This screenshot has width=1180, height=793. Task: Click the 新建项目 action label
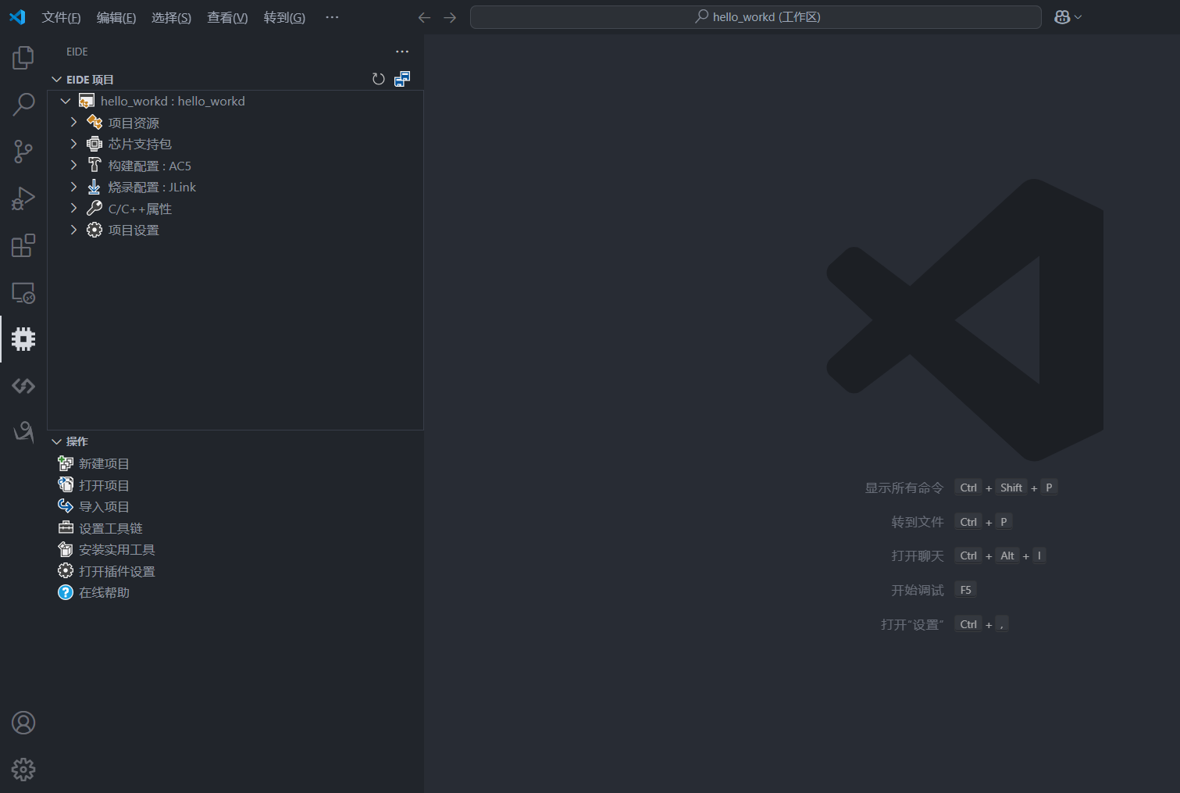pos(104,464)
